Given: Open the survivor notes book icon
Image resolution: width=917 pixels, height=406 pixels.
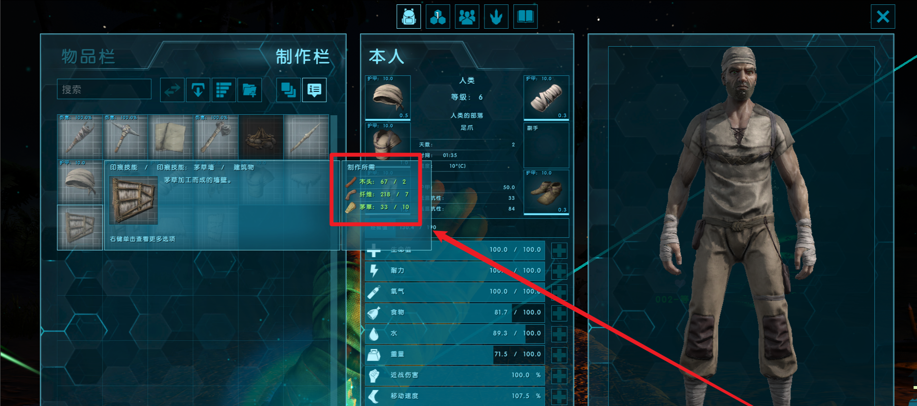Looking at the screenshot, I should tap(525, 17).
